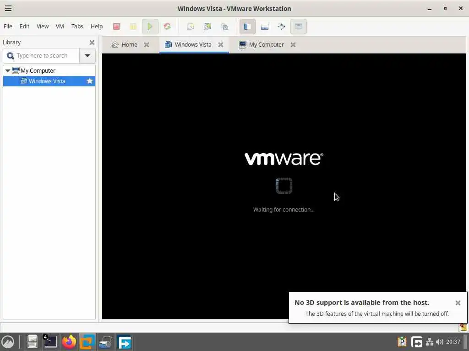Close the Windows Vista tab

(x=221, y=45)
